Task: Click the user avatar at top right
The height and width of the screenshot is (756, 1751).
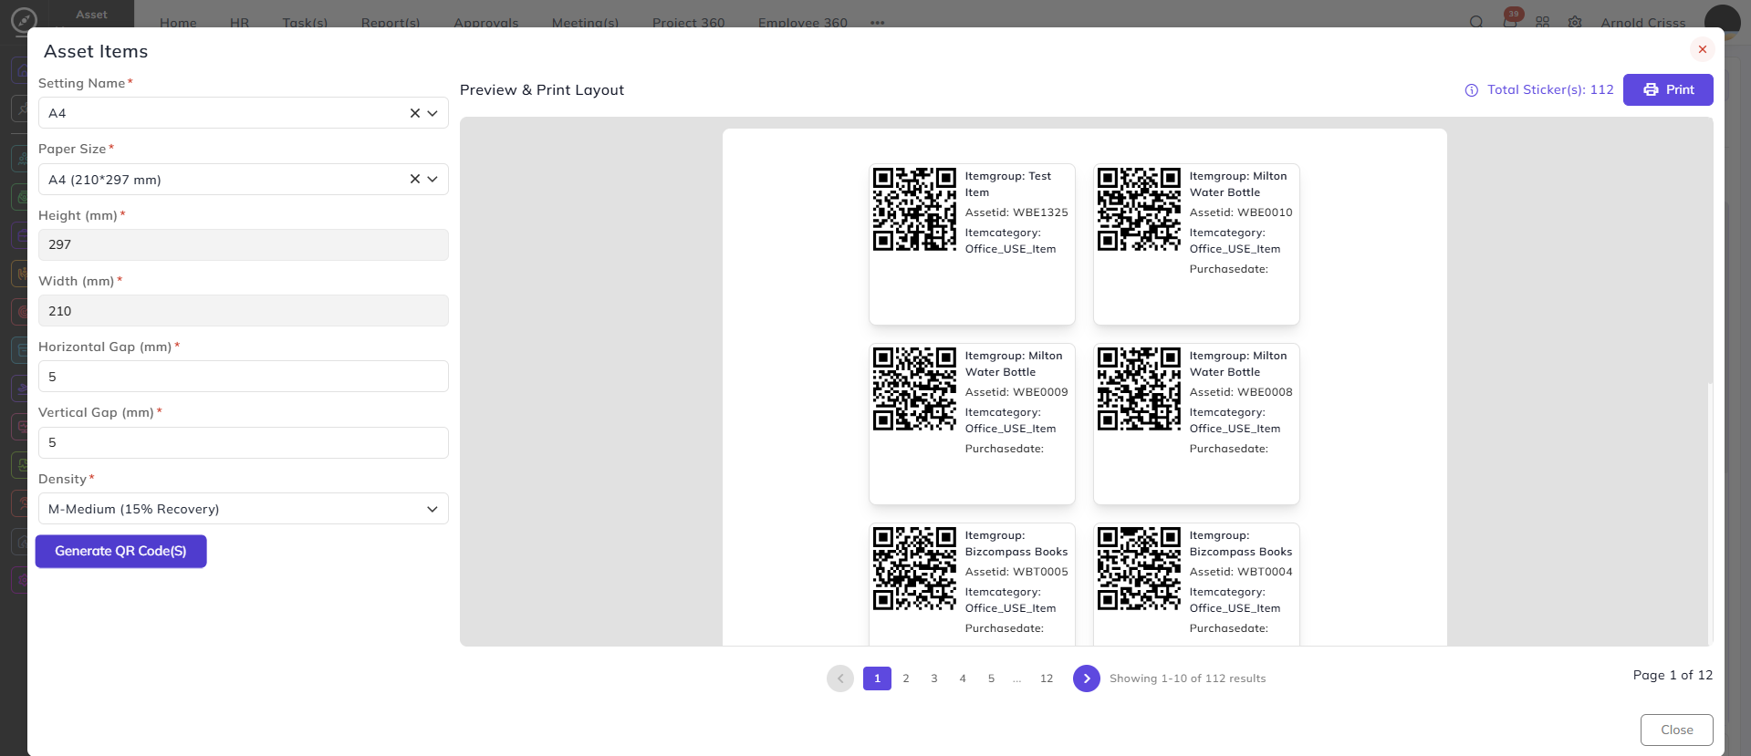Action: [x=1723, y=22]
